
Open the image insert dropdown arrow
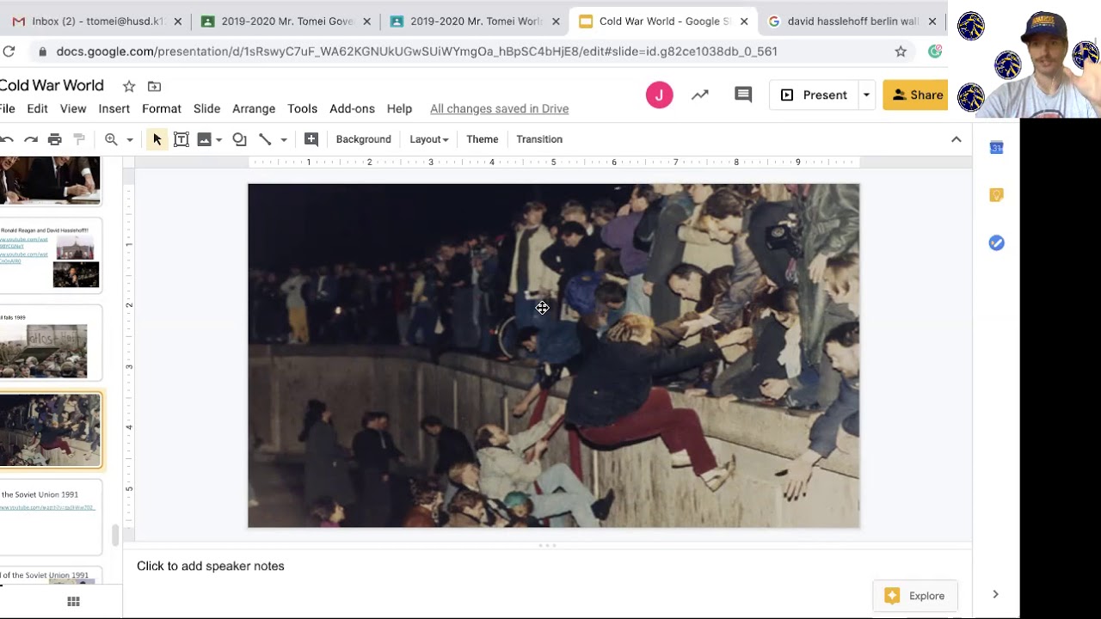click(x=218, y=139)
